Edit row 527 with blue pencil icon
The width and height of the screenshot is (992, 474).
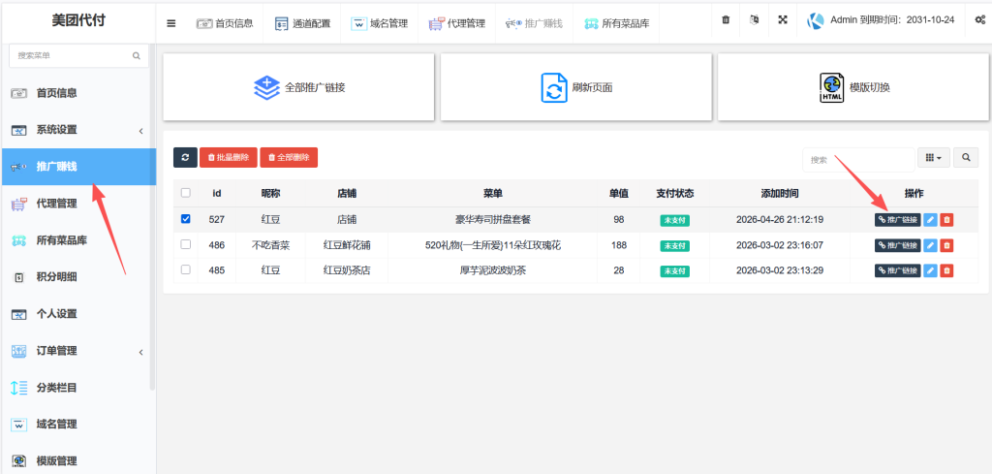click(x=930, y=220)
